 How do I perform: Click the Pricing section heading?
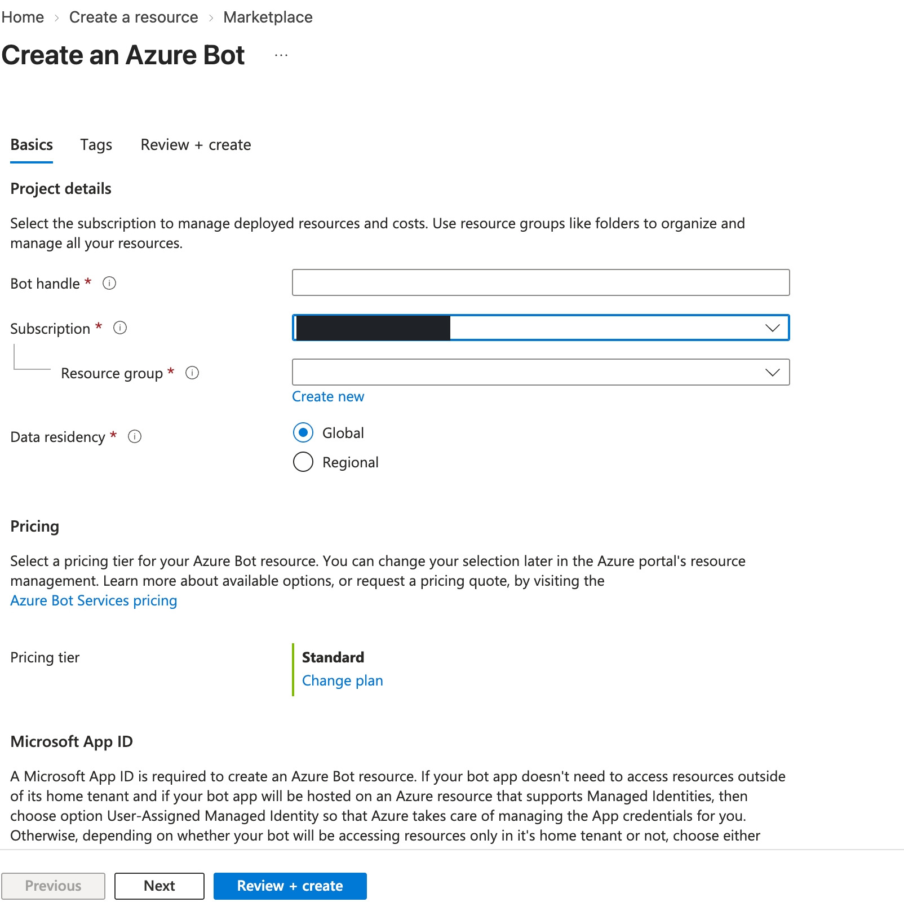pos(35,526)
